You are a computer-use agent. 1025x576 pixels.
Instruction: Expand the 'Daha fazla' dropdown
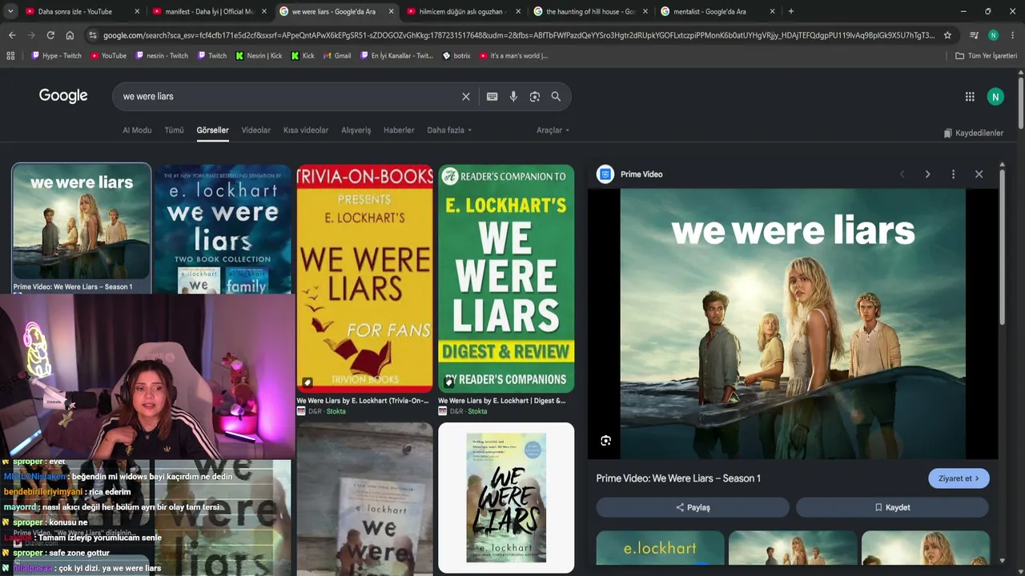[x=449, y=130]
